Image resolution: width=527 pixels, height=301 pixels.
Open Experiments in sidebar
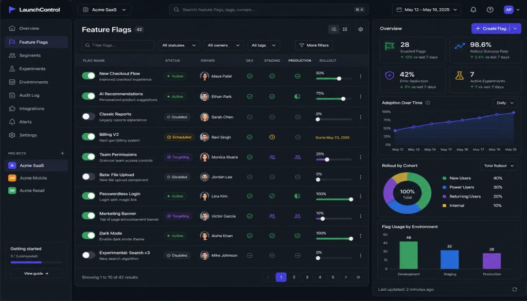click(x=36, y=68)
